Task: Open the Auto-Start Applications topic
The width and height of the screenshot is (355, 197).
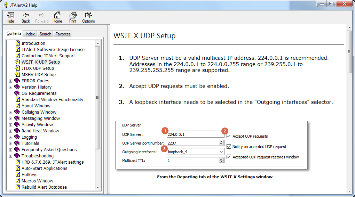Action: coord(45,168)
